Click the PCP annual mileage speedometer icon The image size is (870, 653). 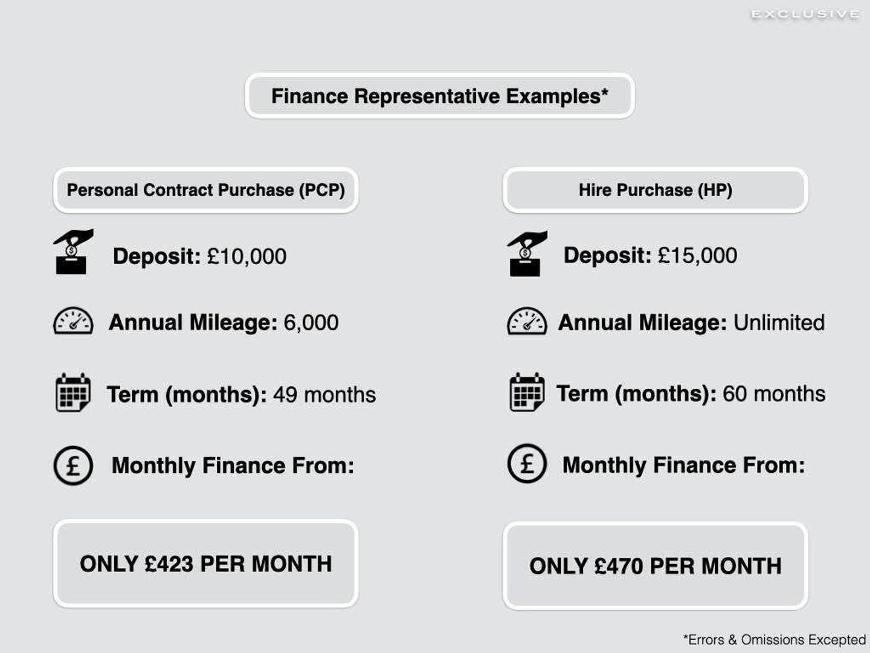(x=73, y=321)
